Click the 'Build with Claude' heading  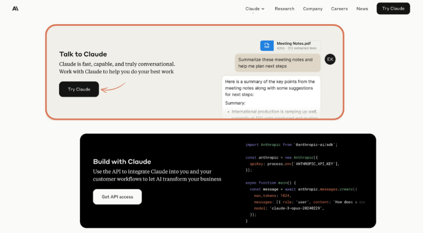tap(122, 162)
